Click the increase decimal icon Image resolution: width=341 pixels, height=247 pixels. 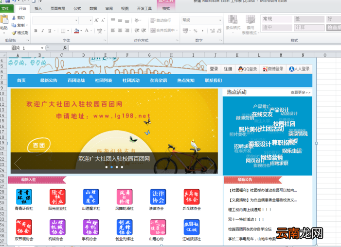point(212,31)
